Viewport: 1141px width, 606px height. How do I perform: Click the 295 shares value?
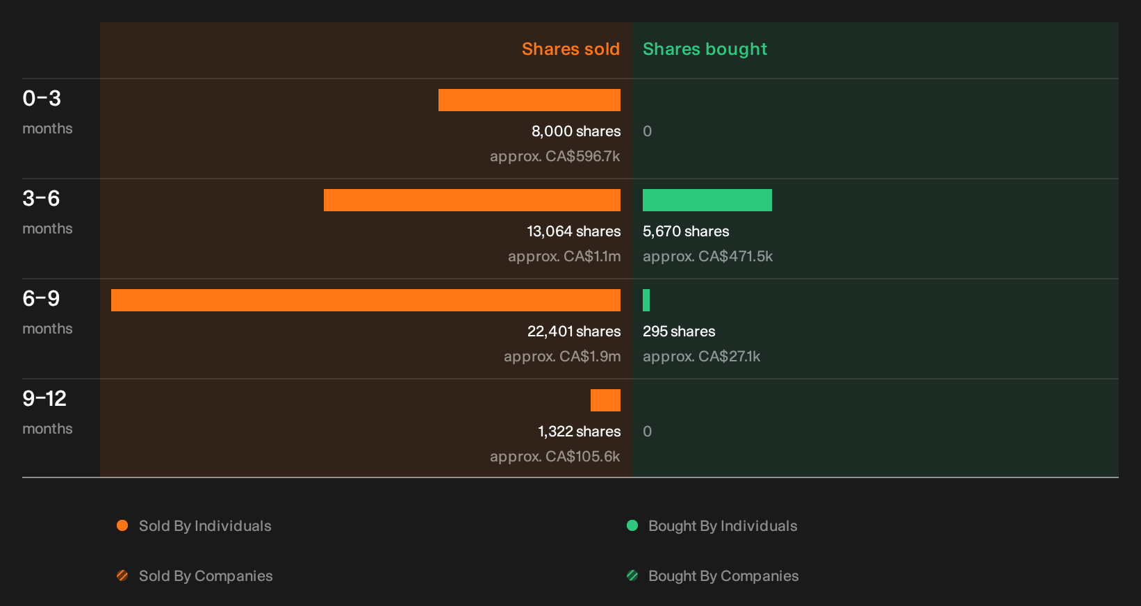pyautogui.click(x=679, y=331)
